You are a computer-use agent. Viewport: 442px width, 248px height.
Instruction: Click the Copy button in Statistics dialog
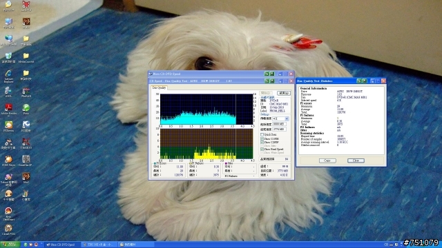(x=327, y=161)
